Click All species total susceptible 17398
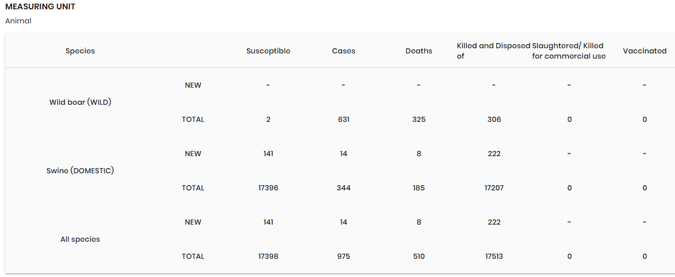 pos(268,256)
